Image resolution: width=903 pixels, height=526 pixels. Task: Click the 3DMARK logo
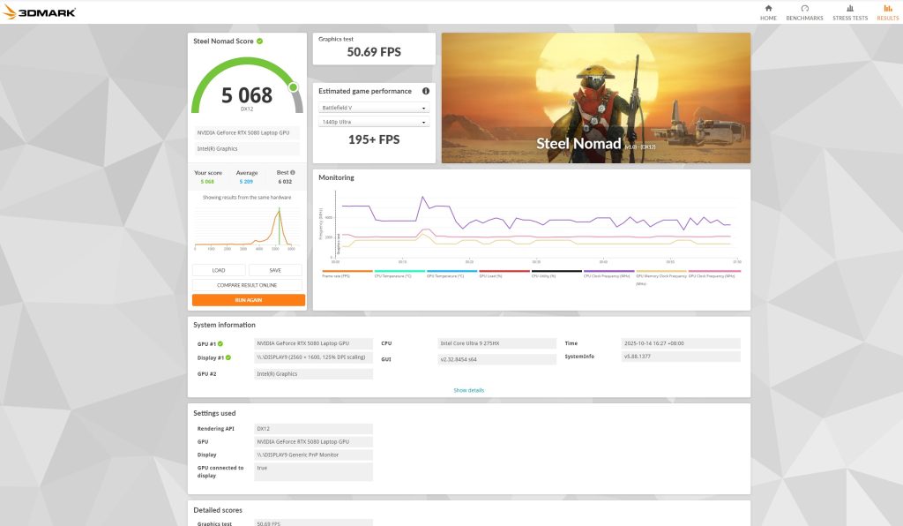click(40, 11)
